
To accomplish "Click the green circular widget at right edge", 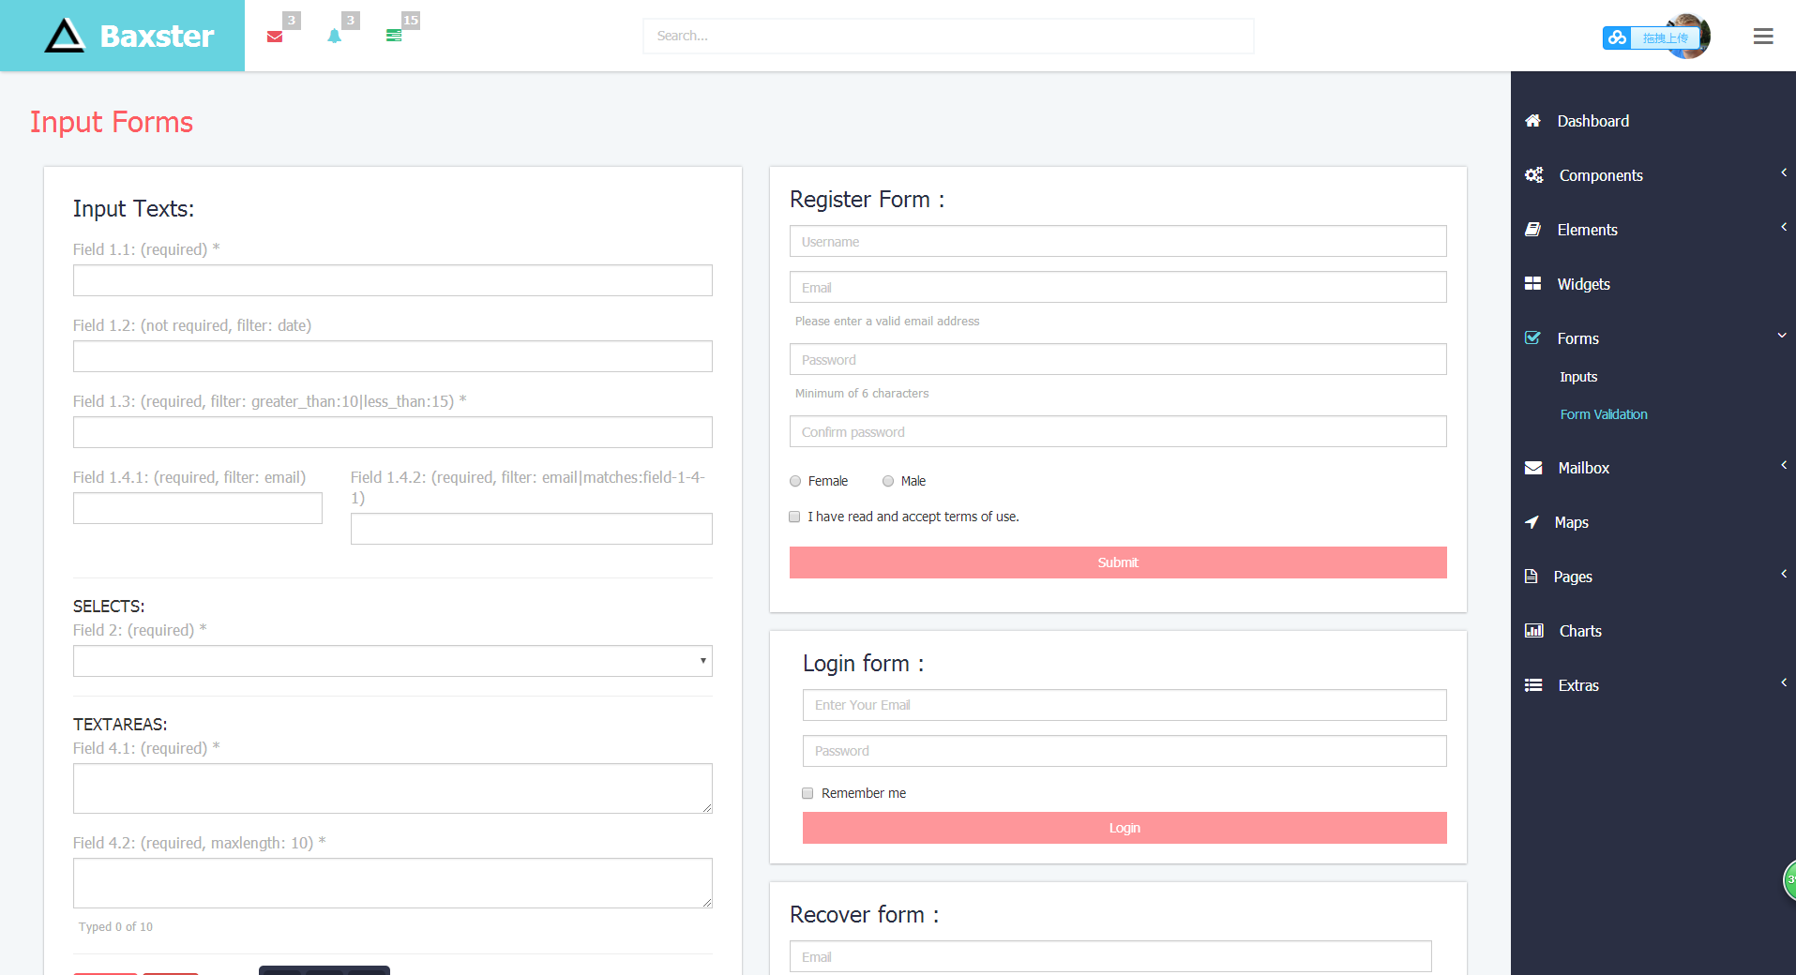I will [x=1789, y=880].
